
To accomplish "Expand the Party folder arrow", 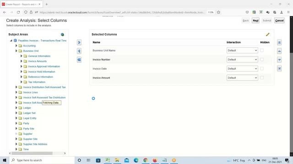I will tap(16, 123).
